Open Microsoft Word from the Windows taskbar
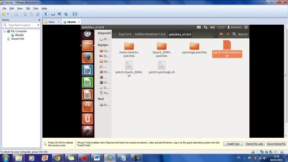288x162 pixels. tap(97, 158)
